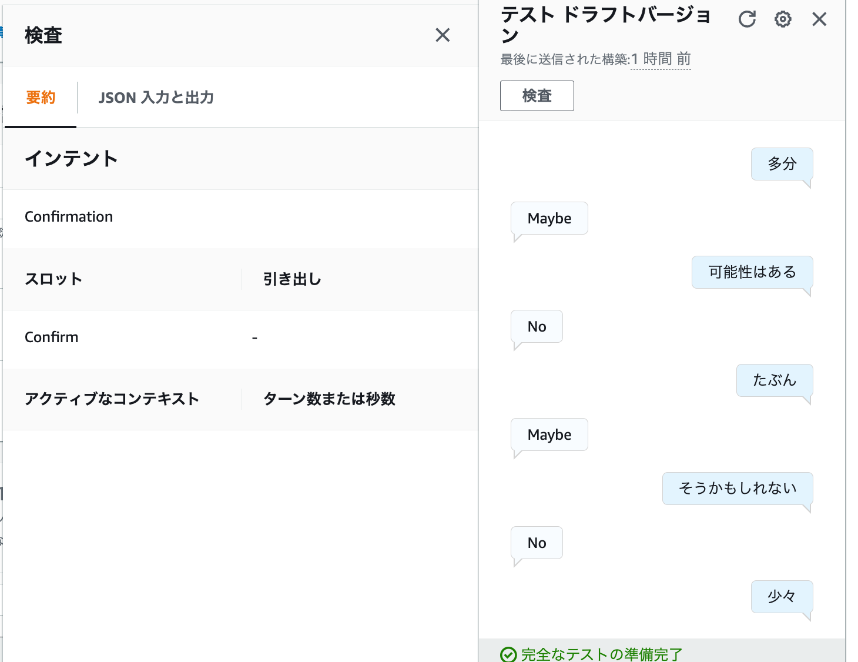
Task: Close the テスト ドラフトバージョン window
Action: point(819,19)
